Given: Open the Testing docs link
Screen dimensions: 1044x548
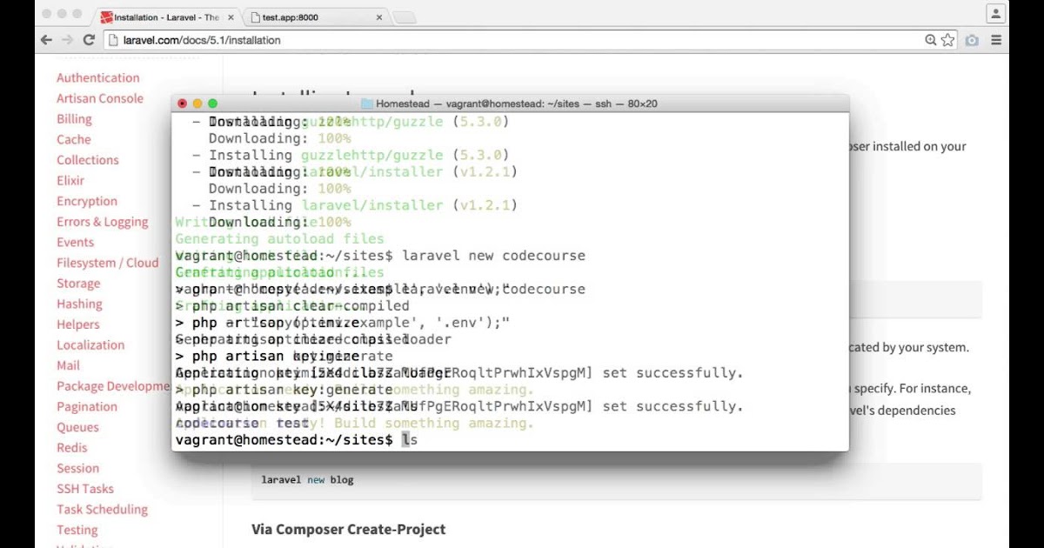Looking at the screenshot, I should pos(77,531).
